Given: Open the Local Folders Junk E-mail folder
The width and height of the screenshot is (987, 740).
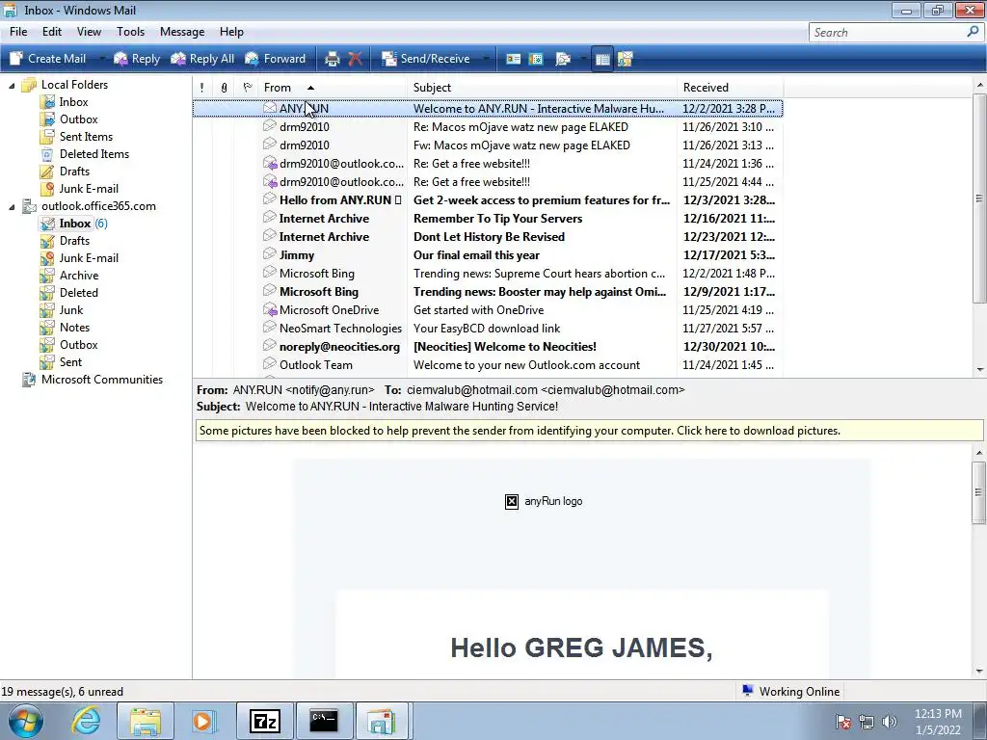Looking at the screenshot, I should (88, 189).
